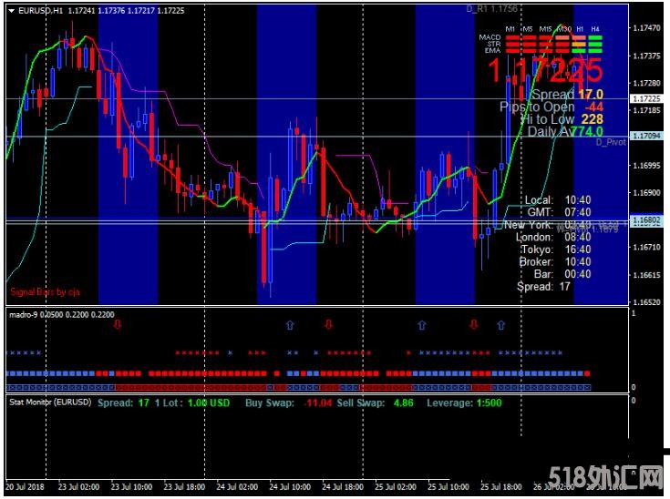Click the '20 Jul 2018' time axis label
670x499 pixels.
coord(25,486)
